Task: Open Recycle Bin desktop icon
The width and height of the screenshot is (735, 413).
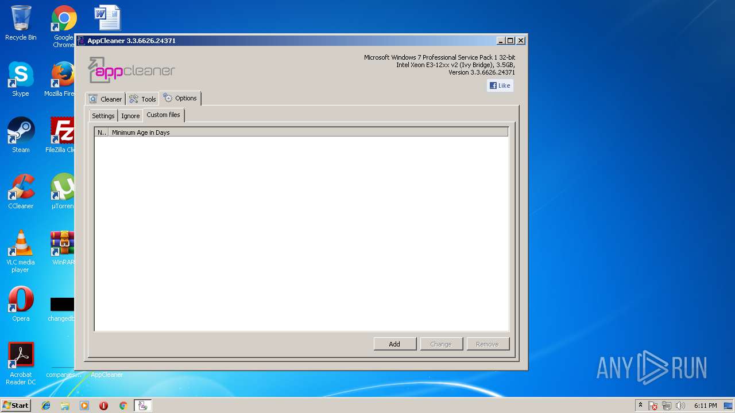Action: pos(21,23)
